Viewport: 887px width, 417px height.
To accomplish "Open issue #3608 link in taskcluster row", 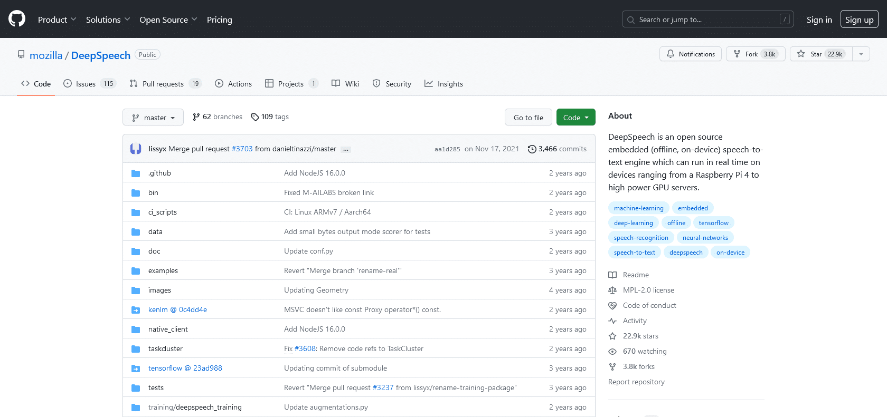I will 305,349.
